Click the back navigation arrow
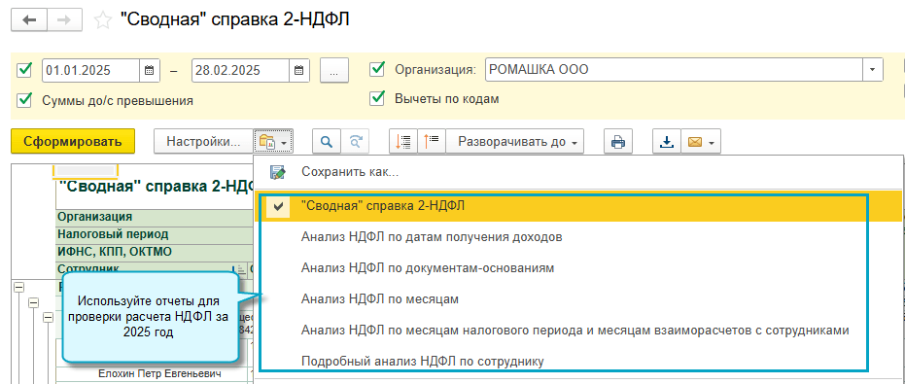The height and width of the screenshot is (384, 905). pos(28,19)
